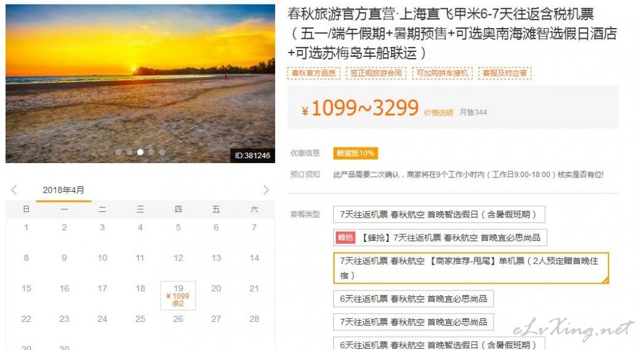Choose 6天往返机票 首晚宜必思尚品 package
The image size is (641, 350).
tap(414, 299)
